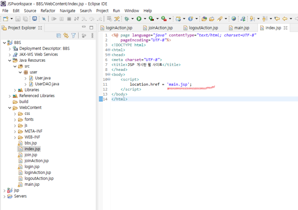Collapse All in Project Explorer
The width and height of the screenshot is (298, 210).
coord(59,35)
